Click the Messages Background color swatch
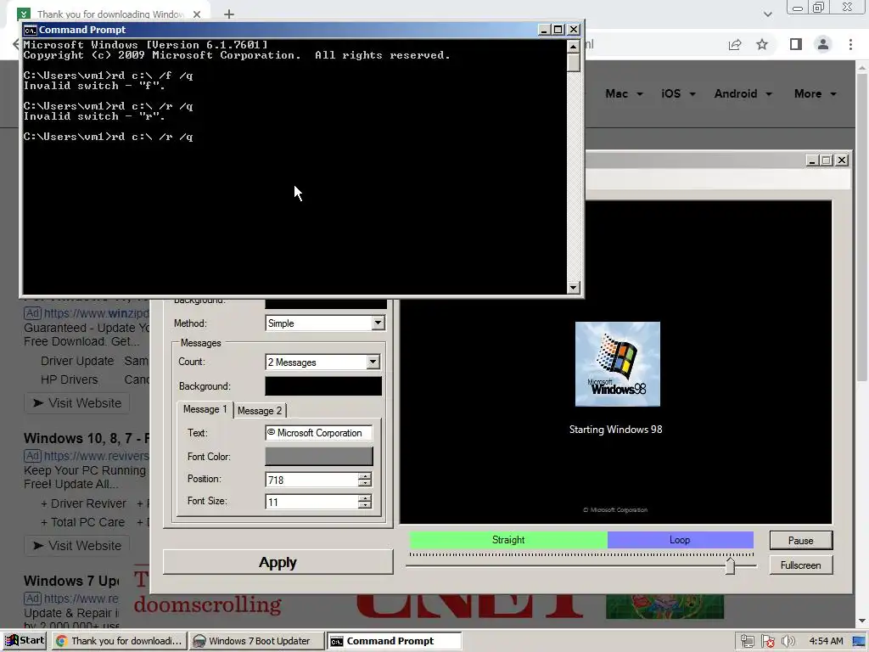The image size is (869, 652). coord(323,386)
